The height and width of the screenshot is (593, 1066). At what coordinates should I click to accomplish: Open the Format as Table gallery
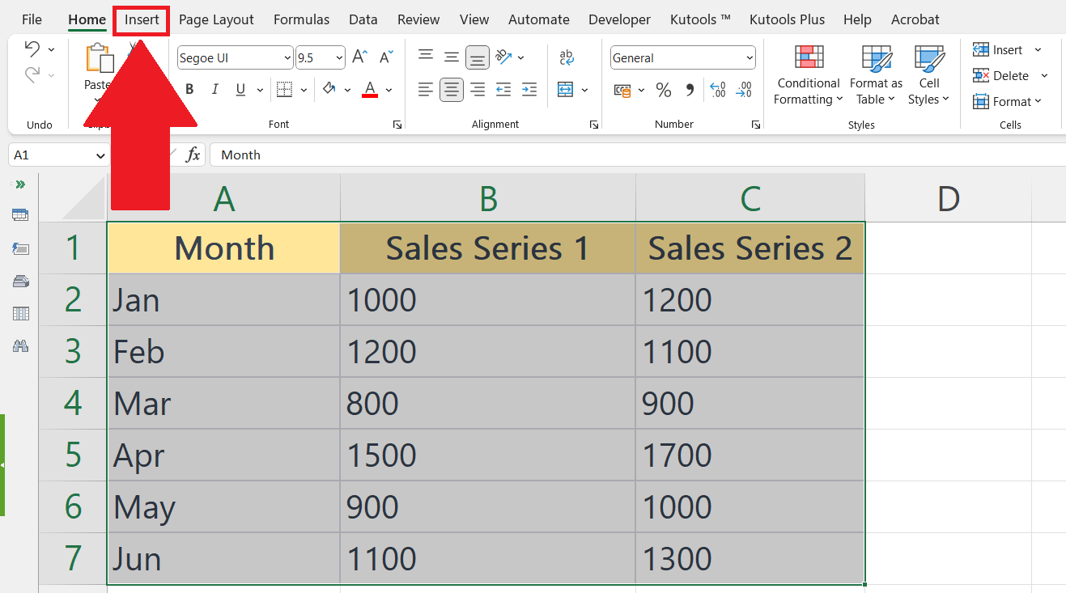click(x=876, y=75)
